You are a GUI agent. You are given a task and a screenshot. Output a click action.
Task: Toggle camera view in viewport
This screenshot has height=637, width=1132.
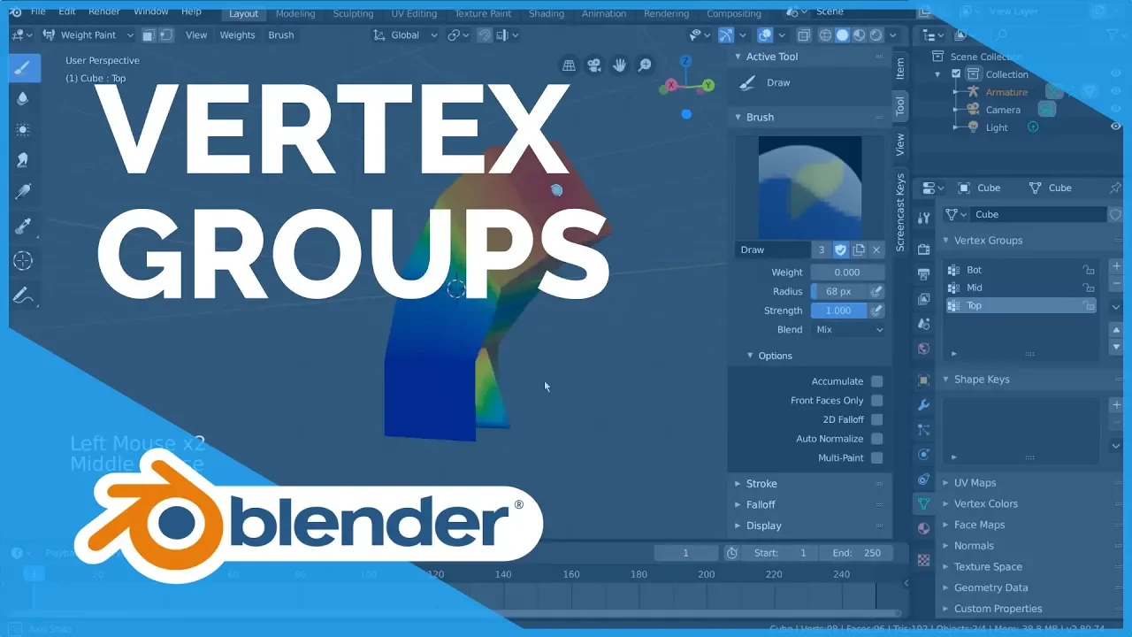tap(594, 65)
